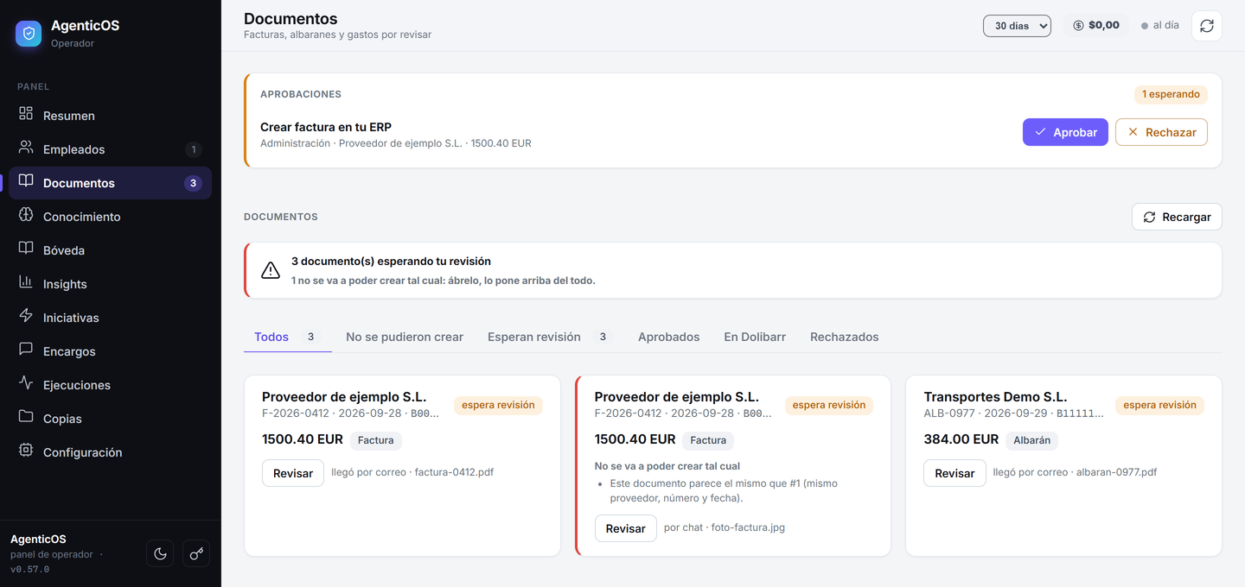Review the albaran-0977.pdf document
This screenshot has width=1245, height=587.
954,473
